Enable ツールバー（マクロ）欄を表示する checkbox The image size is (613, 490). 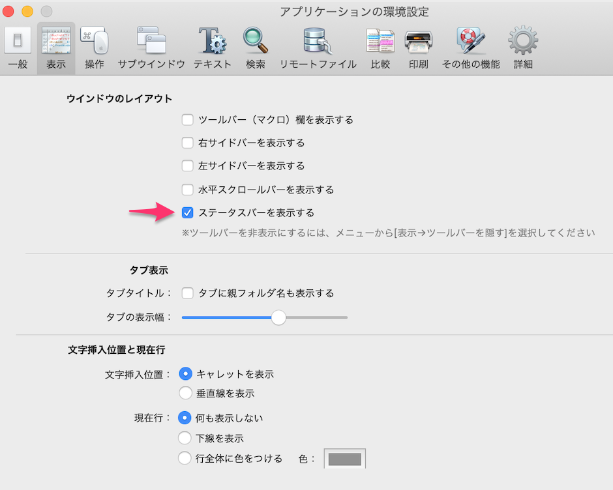(x=187, y=120)
